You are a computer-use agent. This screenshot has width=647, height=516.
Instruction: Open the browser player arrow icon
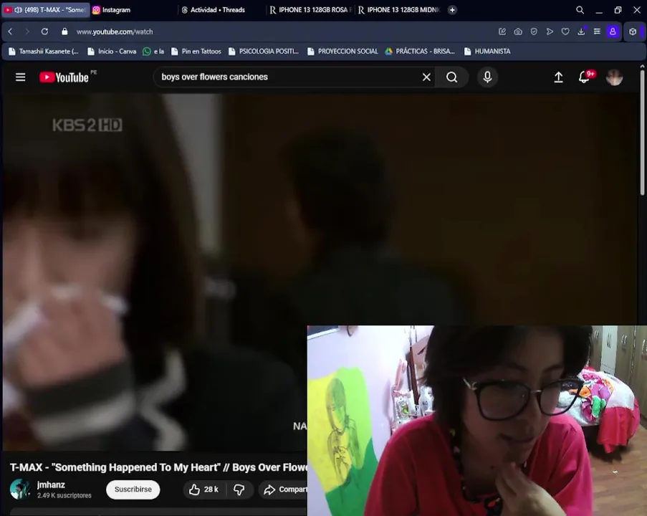550,32
